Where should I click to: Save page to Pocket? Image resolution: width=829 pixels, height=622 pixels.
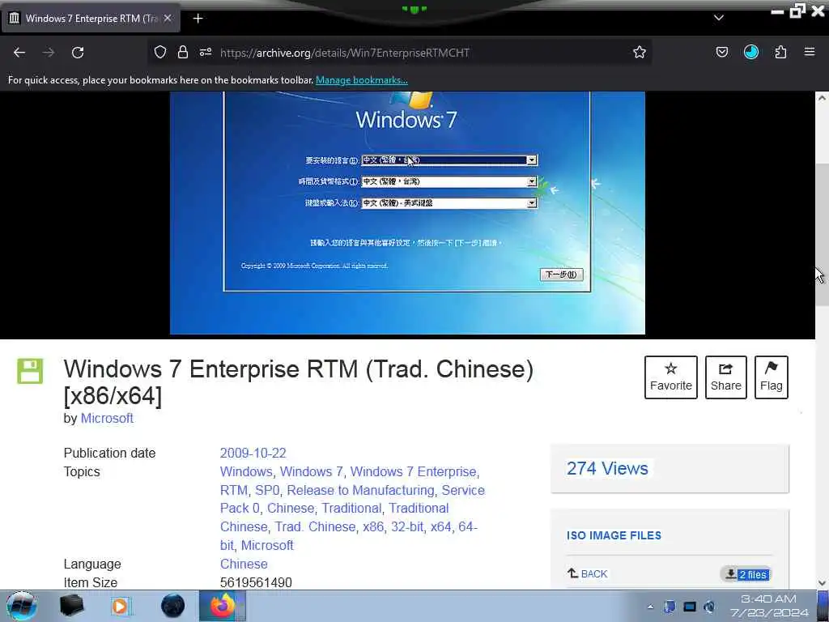coord(721,52)
